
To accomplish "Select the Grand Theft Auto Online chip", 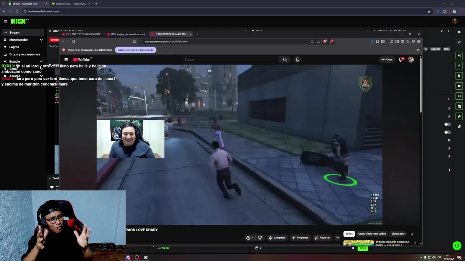I will coord(372,234).
